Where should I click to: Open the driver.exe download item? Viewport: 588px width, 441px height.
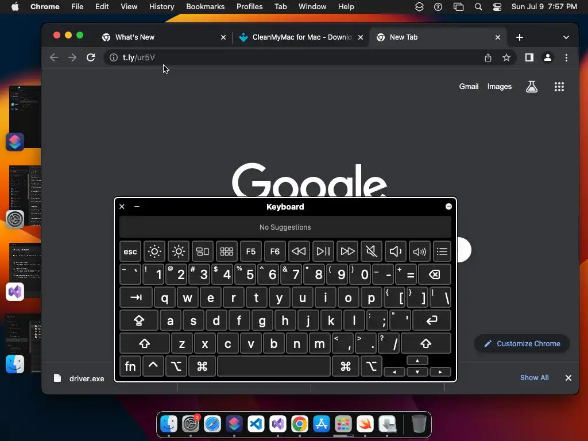[79, 378]
